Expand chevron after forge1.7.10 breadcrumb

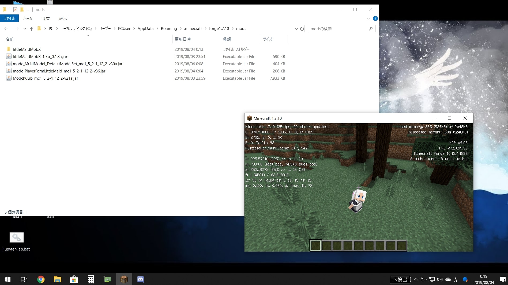click(x=233, y=29)
